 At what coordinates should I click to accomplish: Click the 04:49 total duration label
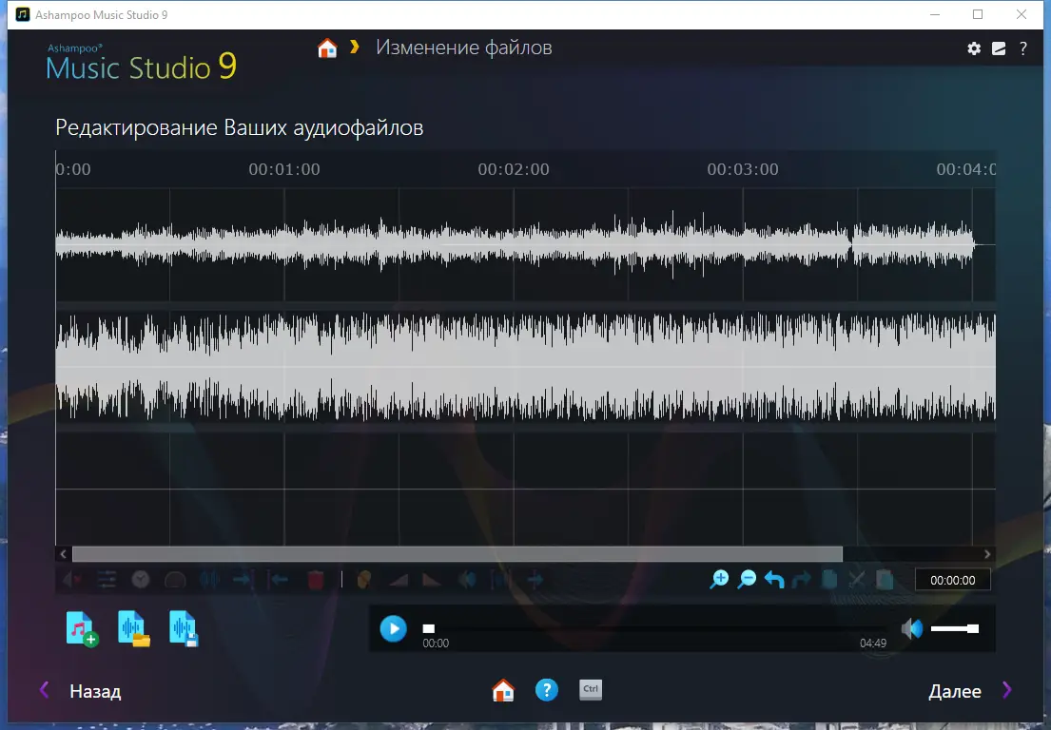click(873, 643)
